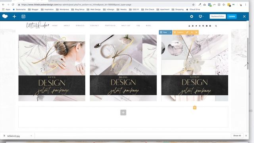254x143 pixels.
Task: Click the Twitter social icon in header
Action: point(196,26)
